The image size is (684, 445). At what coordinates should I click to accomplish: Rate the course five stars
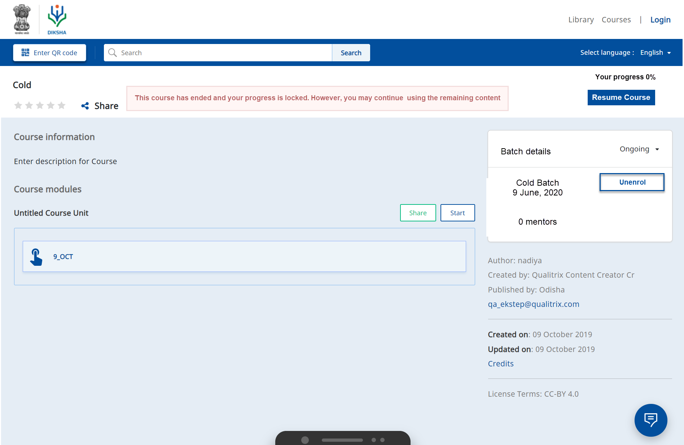pyautogui.click(x=62, y=105)
